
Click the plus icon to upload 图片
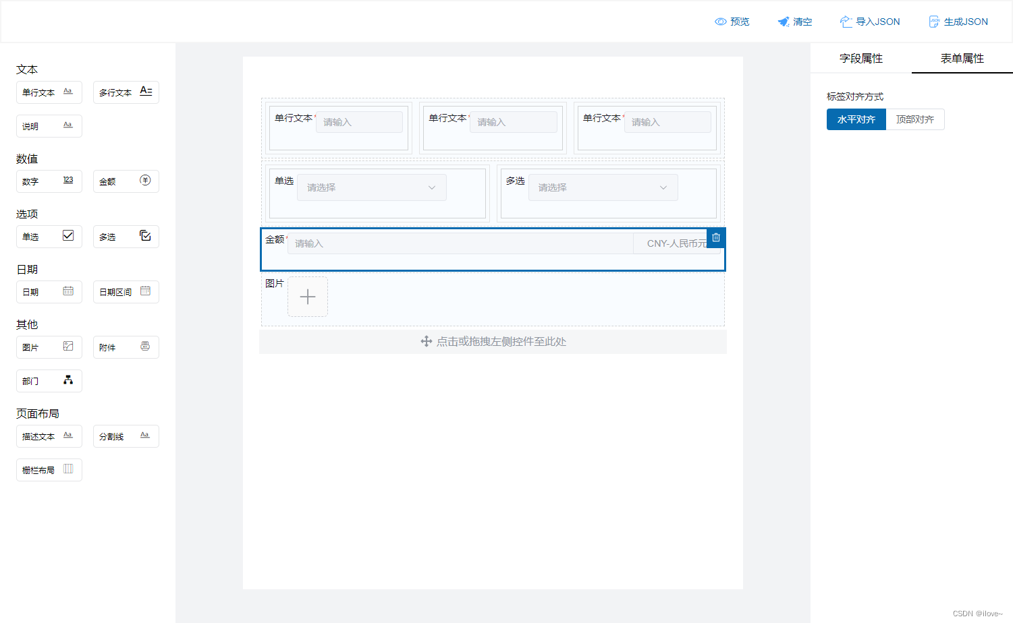pyautogui.click(x=308, y=297)
